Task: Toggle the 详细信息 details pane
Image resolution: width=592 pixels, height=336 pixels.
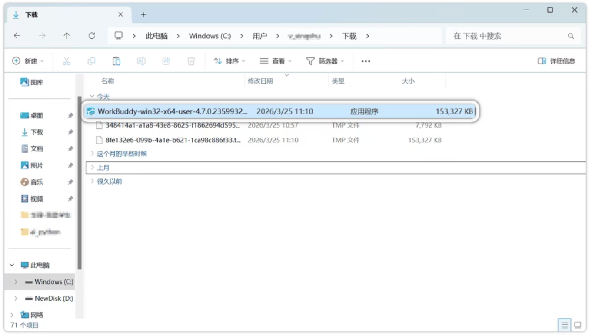Action: click(556, 61)
